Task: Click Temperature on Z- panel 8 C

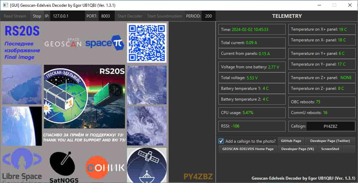Action: pos(341,88)
